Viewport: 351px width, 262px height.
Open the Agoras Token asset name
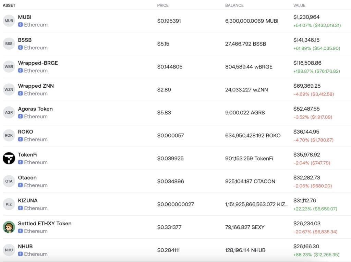pyautogui.click(x=35, y=109)
